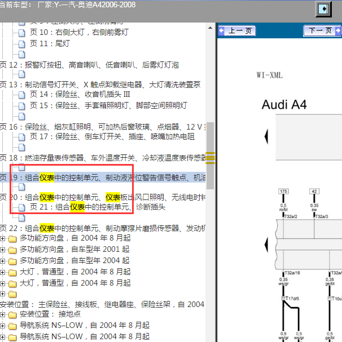Select 页 19：组合仪表中的控制单元、制动液液位
This screenshot has width=342, height=342.
click(103, 178)
